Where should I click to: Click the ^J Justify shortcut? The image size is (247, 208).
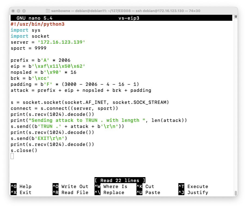pos(193,192)
